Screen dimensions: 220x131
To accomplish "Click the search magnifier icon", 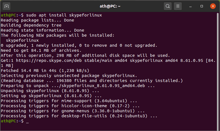I will (167, 6).
